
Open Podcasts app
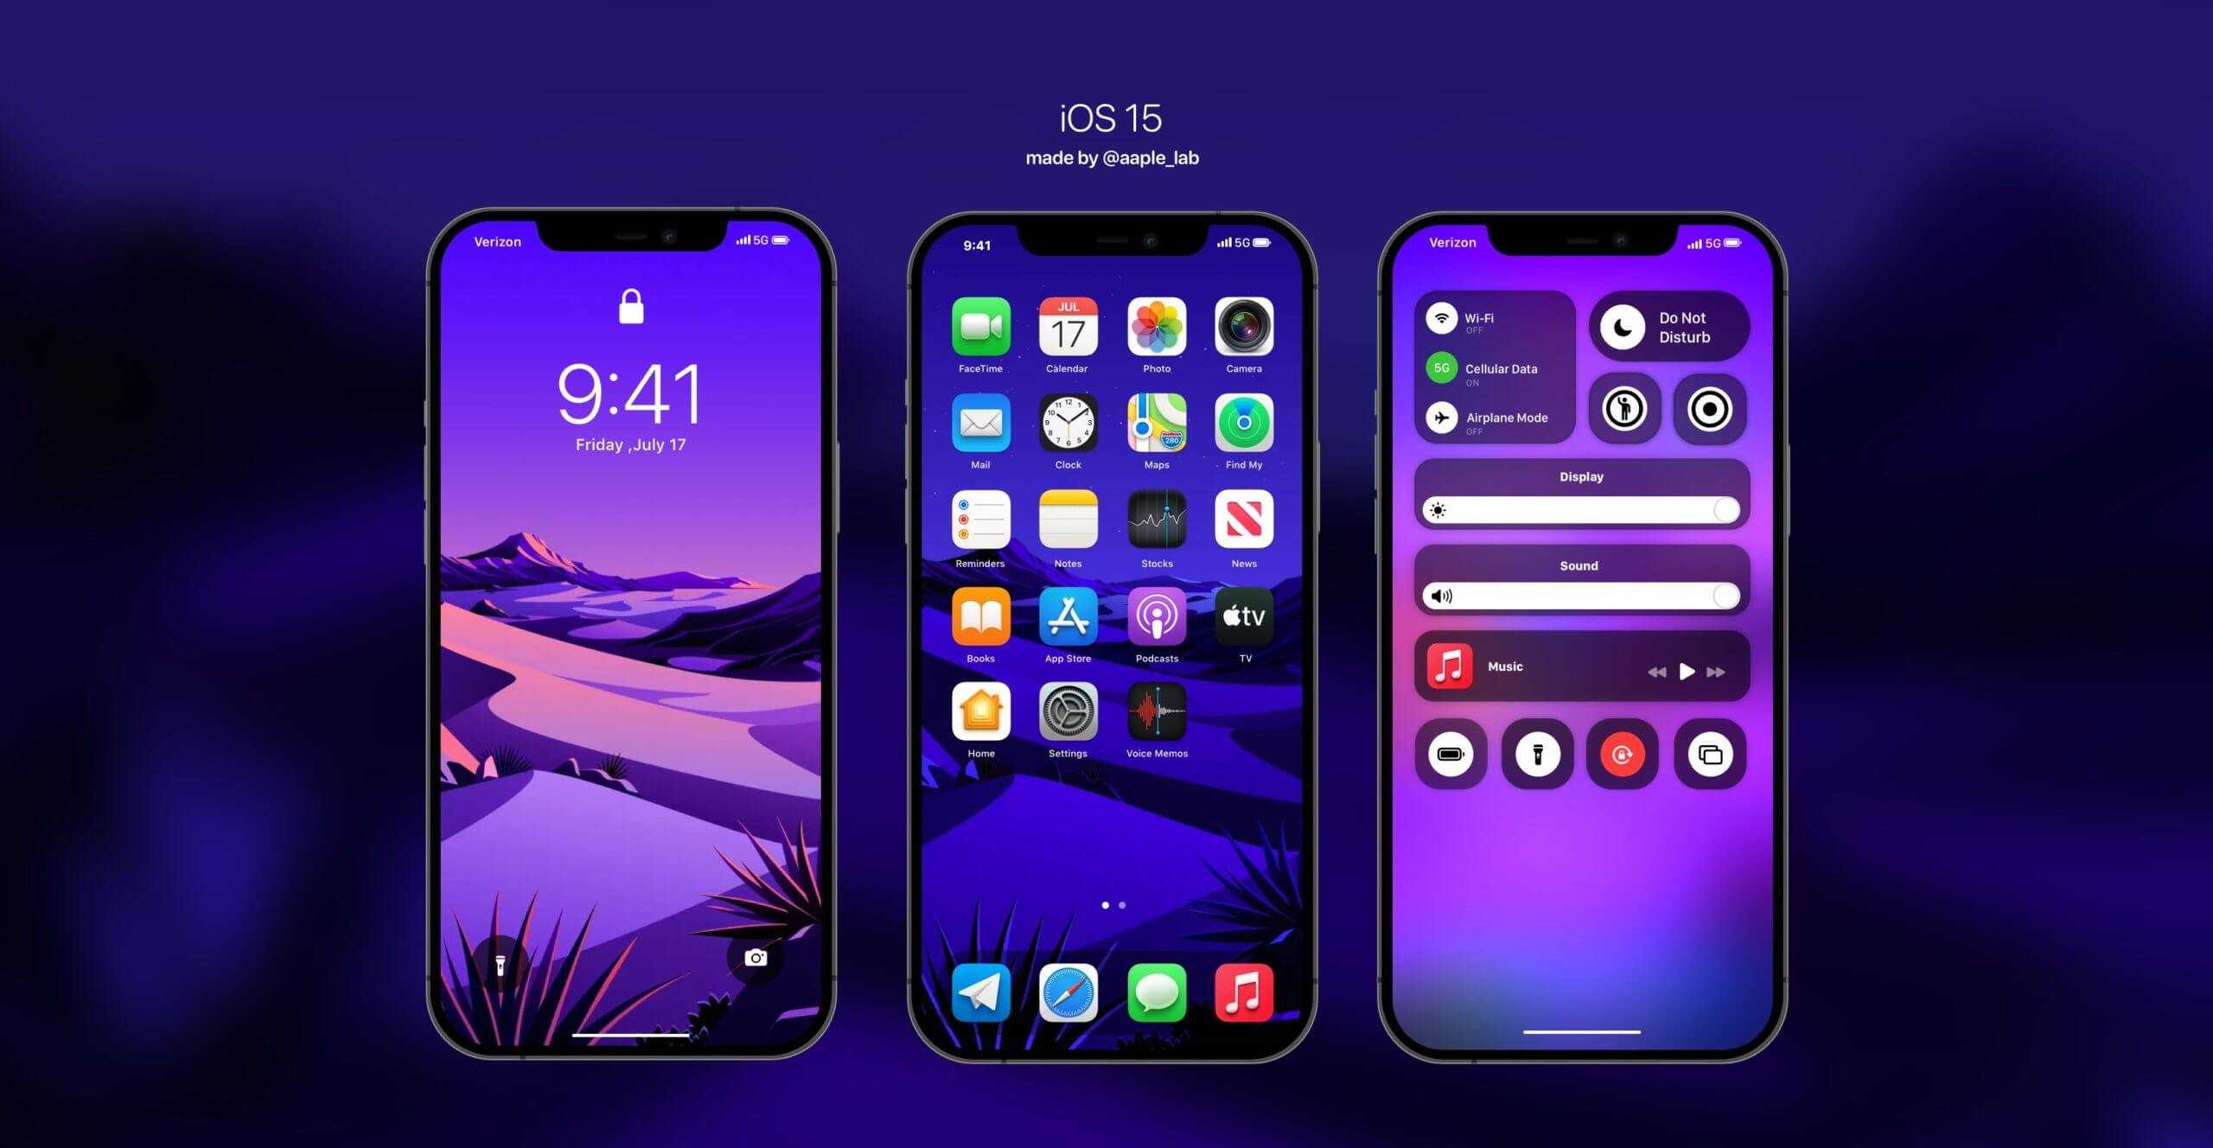pyautogui.click(x=1153, y=618)
